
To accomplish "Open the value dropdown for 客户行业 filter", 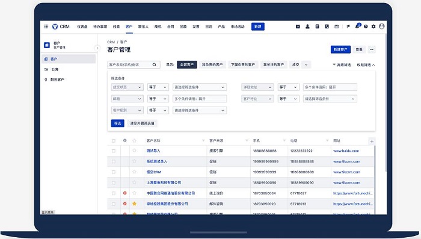I will [330, 99].
